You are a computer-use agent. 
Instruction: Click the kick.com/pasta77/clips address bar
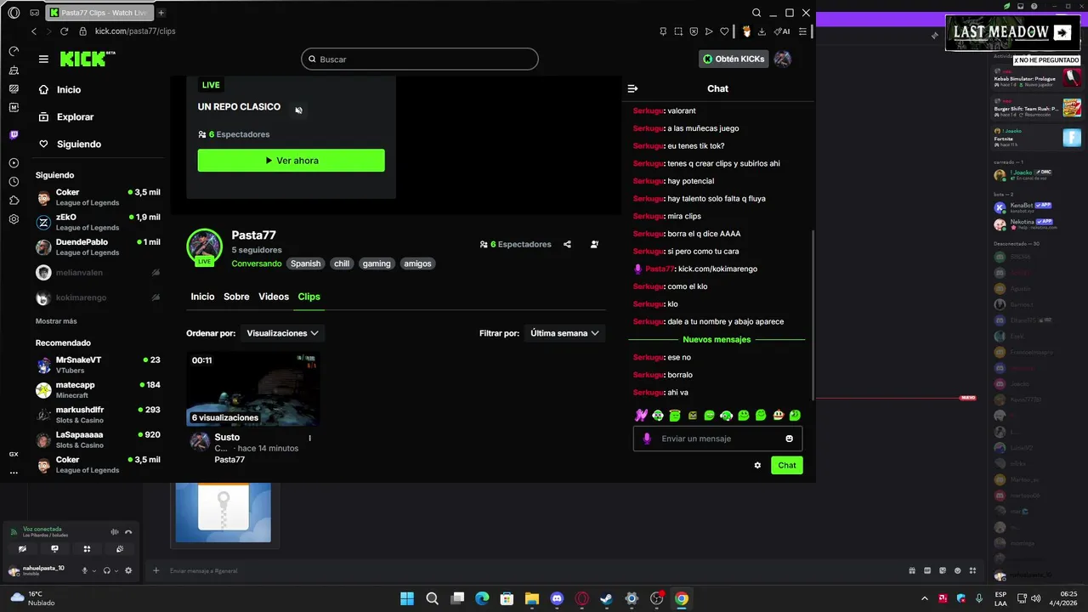[135, 31]
